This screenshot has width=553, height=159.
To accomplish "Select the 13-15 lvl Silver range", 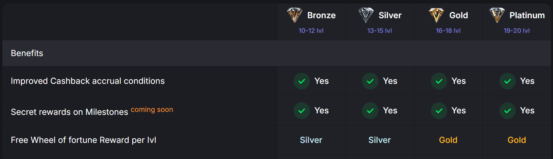I will pos(379,31).
